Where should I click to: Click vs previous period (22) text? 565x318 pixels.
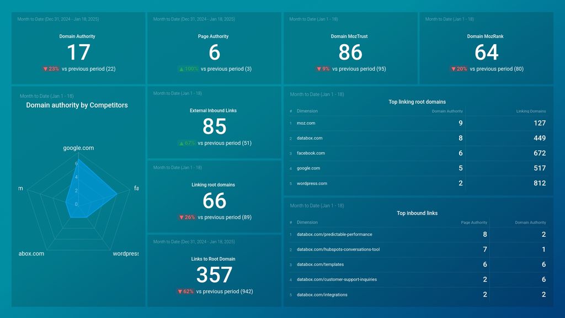89,69
